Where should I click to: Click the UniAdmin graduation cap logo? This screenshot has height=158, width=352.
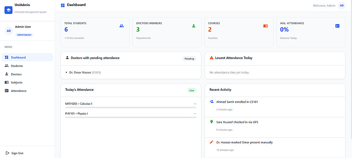(8, 10)
